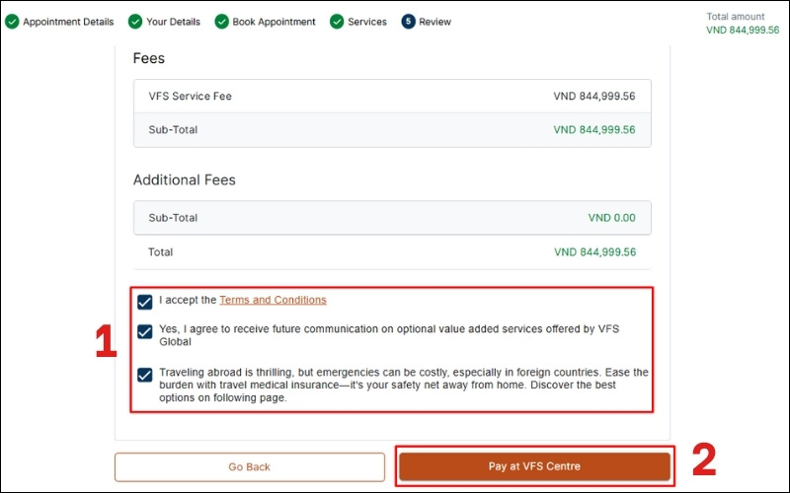Image resolution: width=790 pixels, height=493 pixels.
Task: Click the green check icon beside Services
Action: click(x=337, y=22)
